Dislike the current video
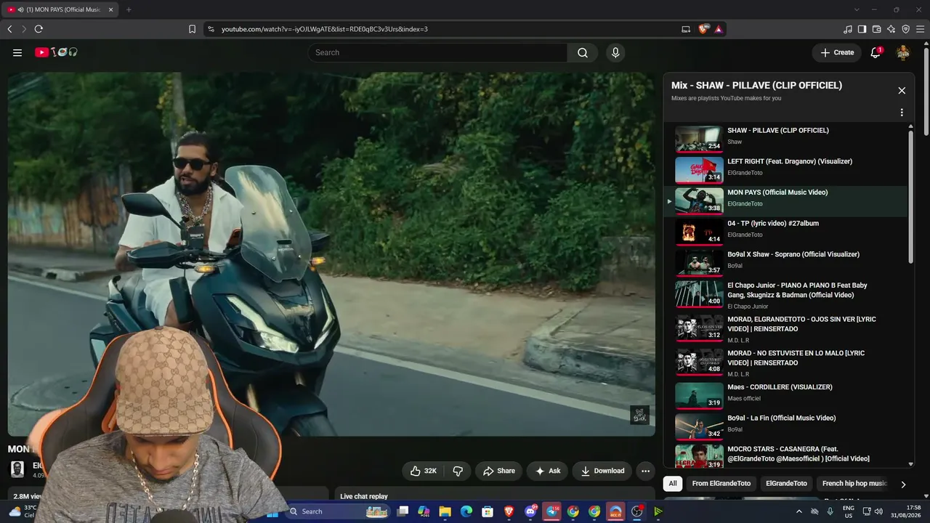 pyautogui.click(x=458, y=471)
